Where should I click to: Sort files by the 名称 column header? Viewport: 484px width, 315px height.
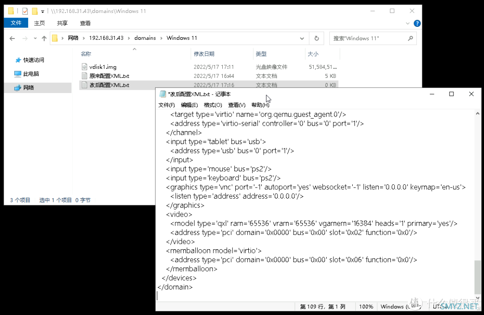click(x=86, y=54)
